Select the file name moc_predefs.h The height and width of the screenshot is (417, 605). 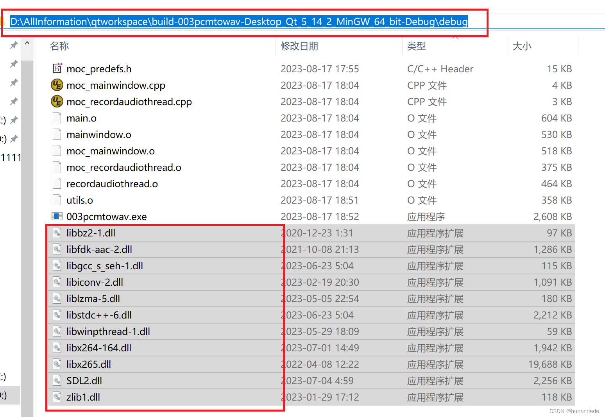pos(99,69)
